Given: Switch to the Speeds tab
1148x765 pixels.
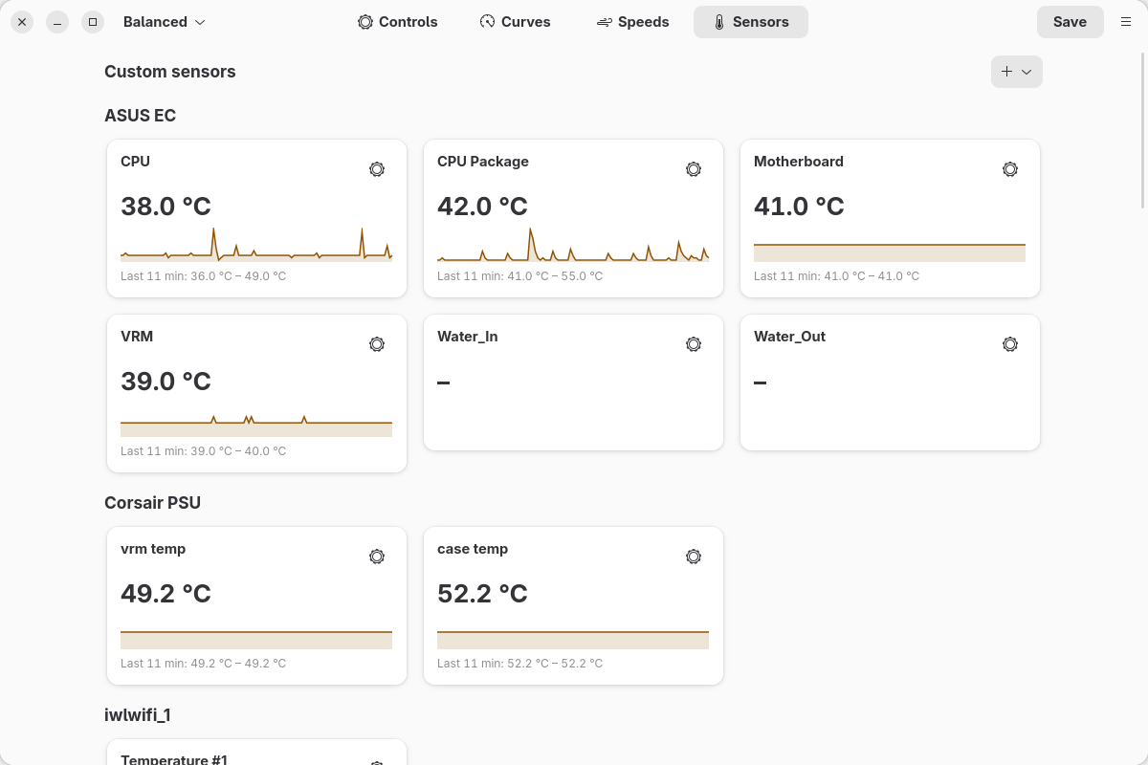Looking at the screenshot, I should (632, 22).
